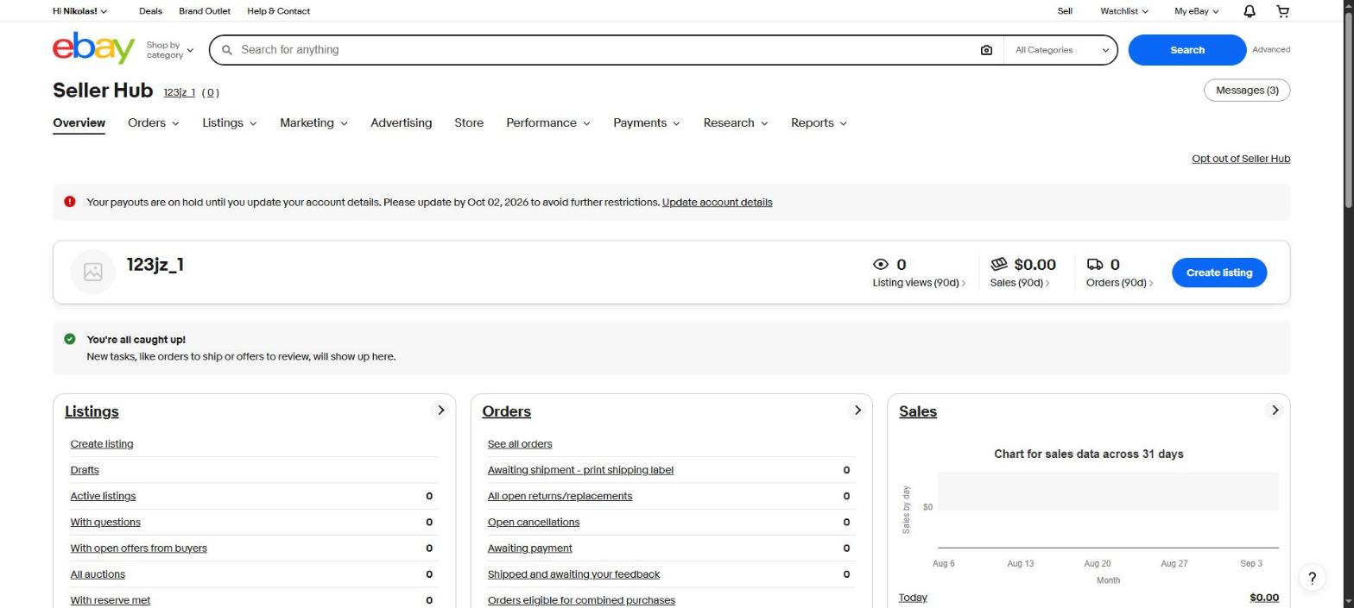
Task: Click the sales money icon
Action: (x=999, y=264)
